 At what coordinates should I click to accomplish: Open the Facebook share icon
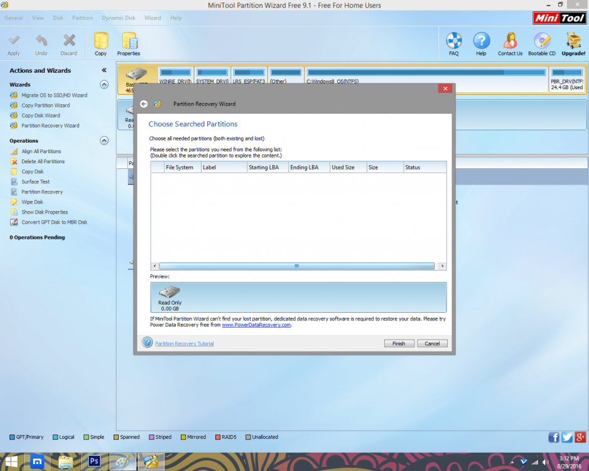point(554,437)
